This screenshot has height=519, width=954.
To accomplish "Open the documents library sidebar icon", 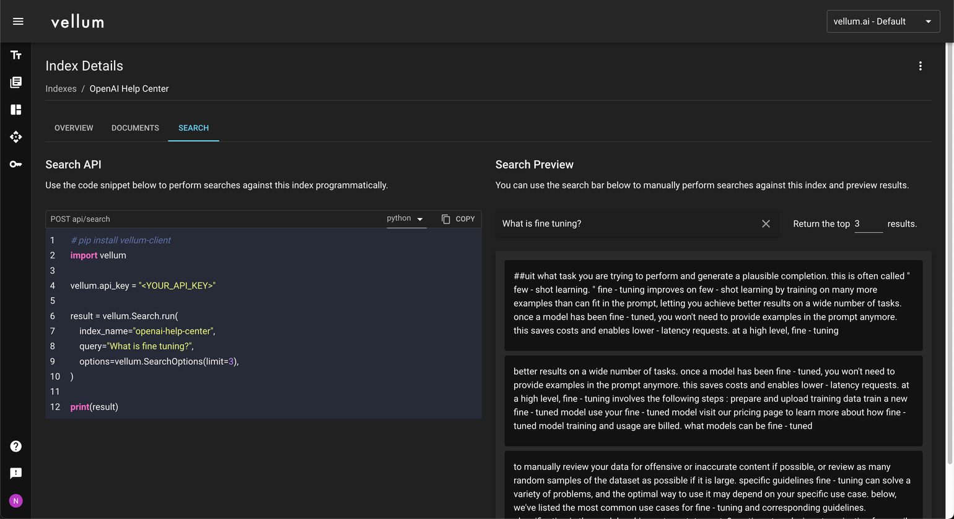I will point(16,82).
